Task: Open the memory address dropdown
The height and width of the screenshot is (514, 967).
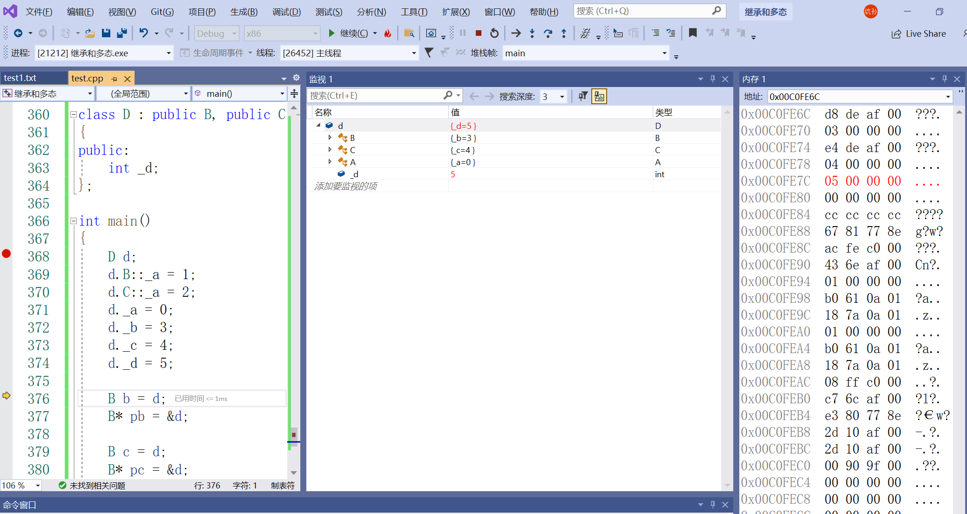Action: tap(948, 97)
